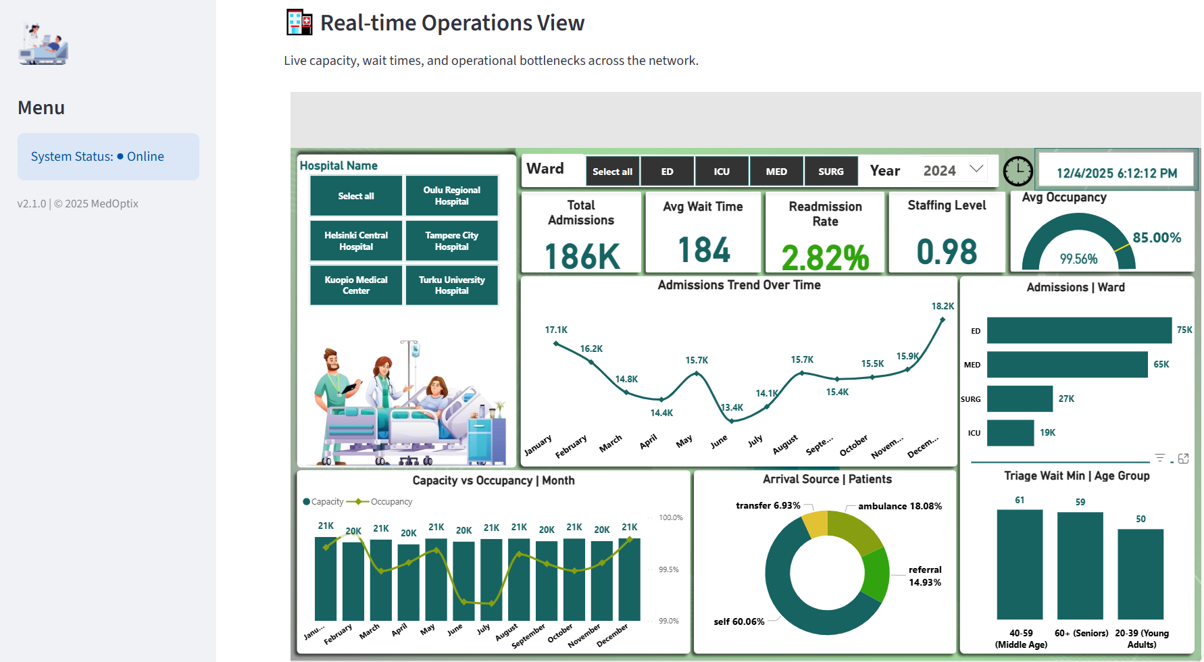Toggle the ICU ward filter
This screenshot has width=1204, height=662.
click(x=722, y=172)
